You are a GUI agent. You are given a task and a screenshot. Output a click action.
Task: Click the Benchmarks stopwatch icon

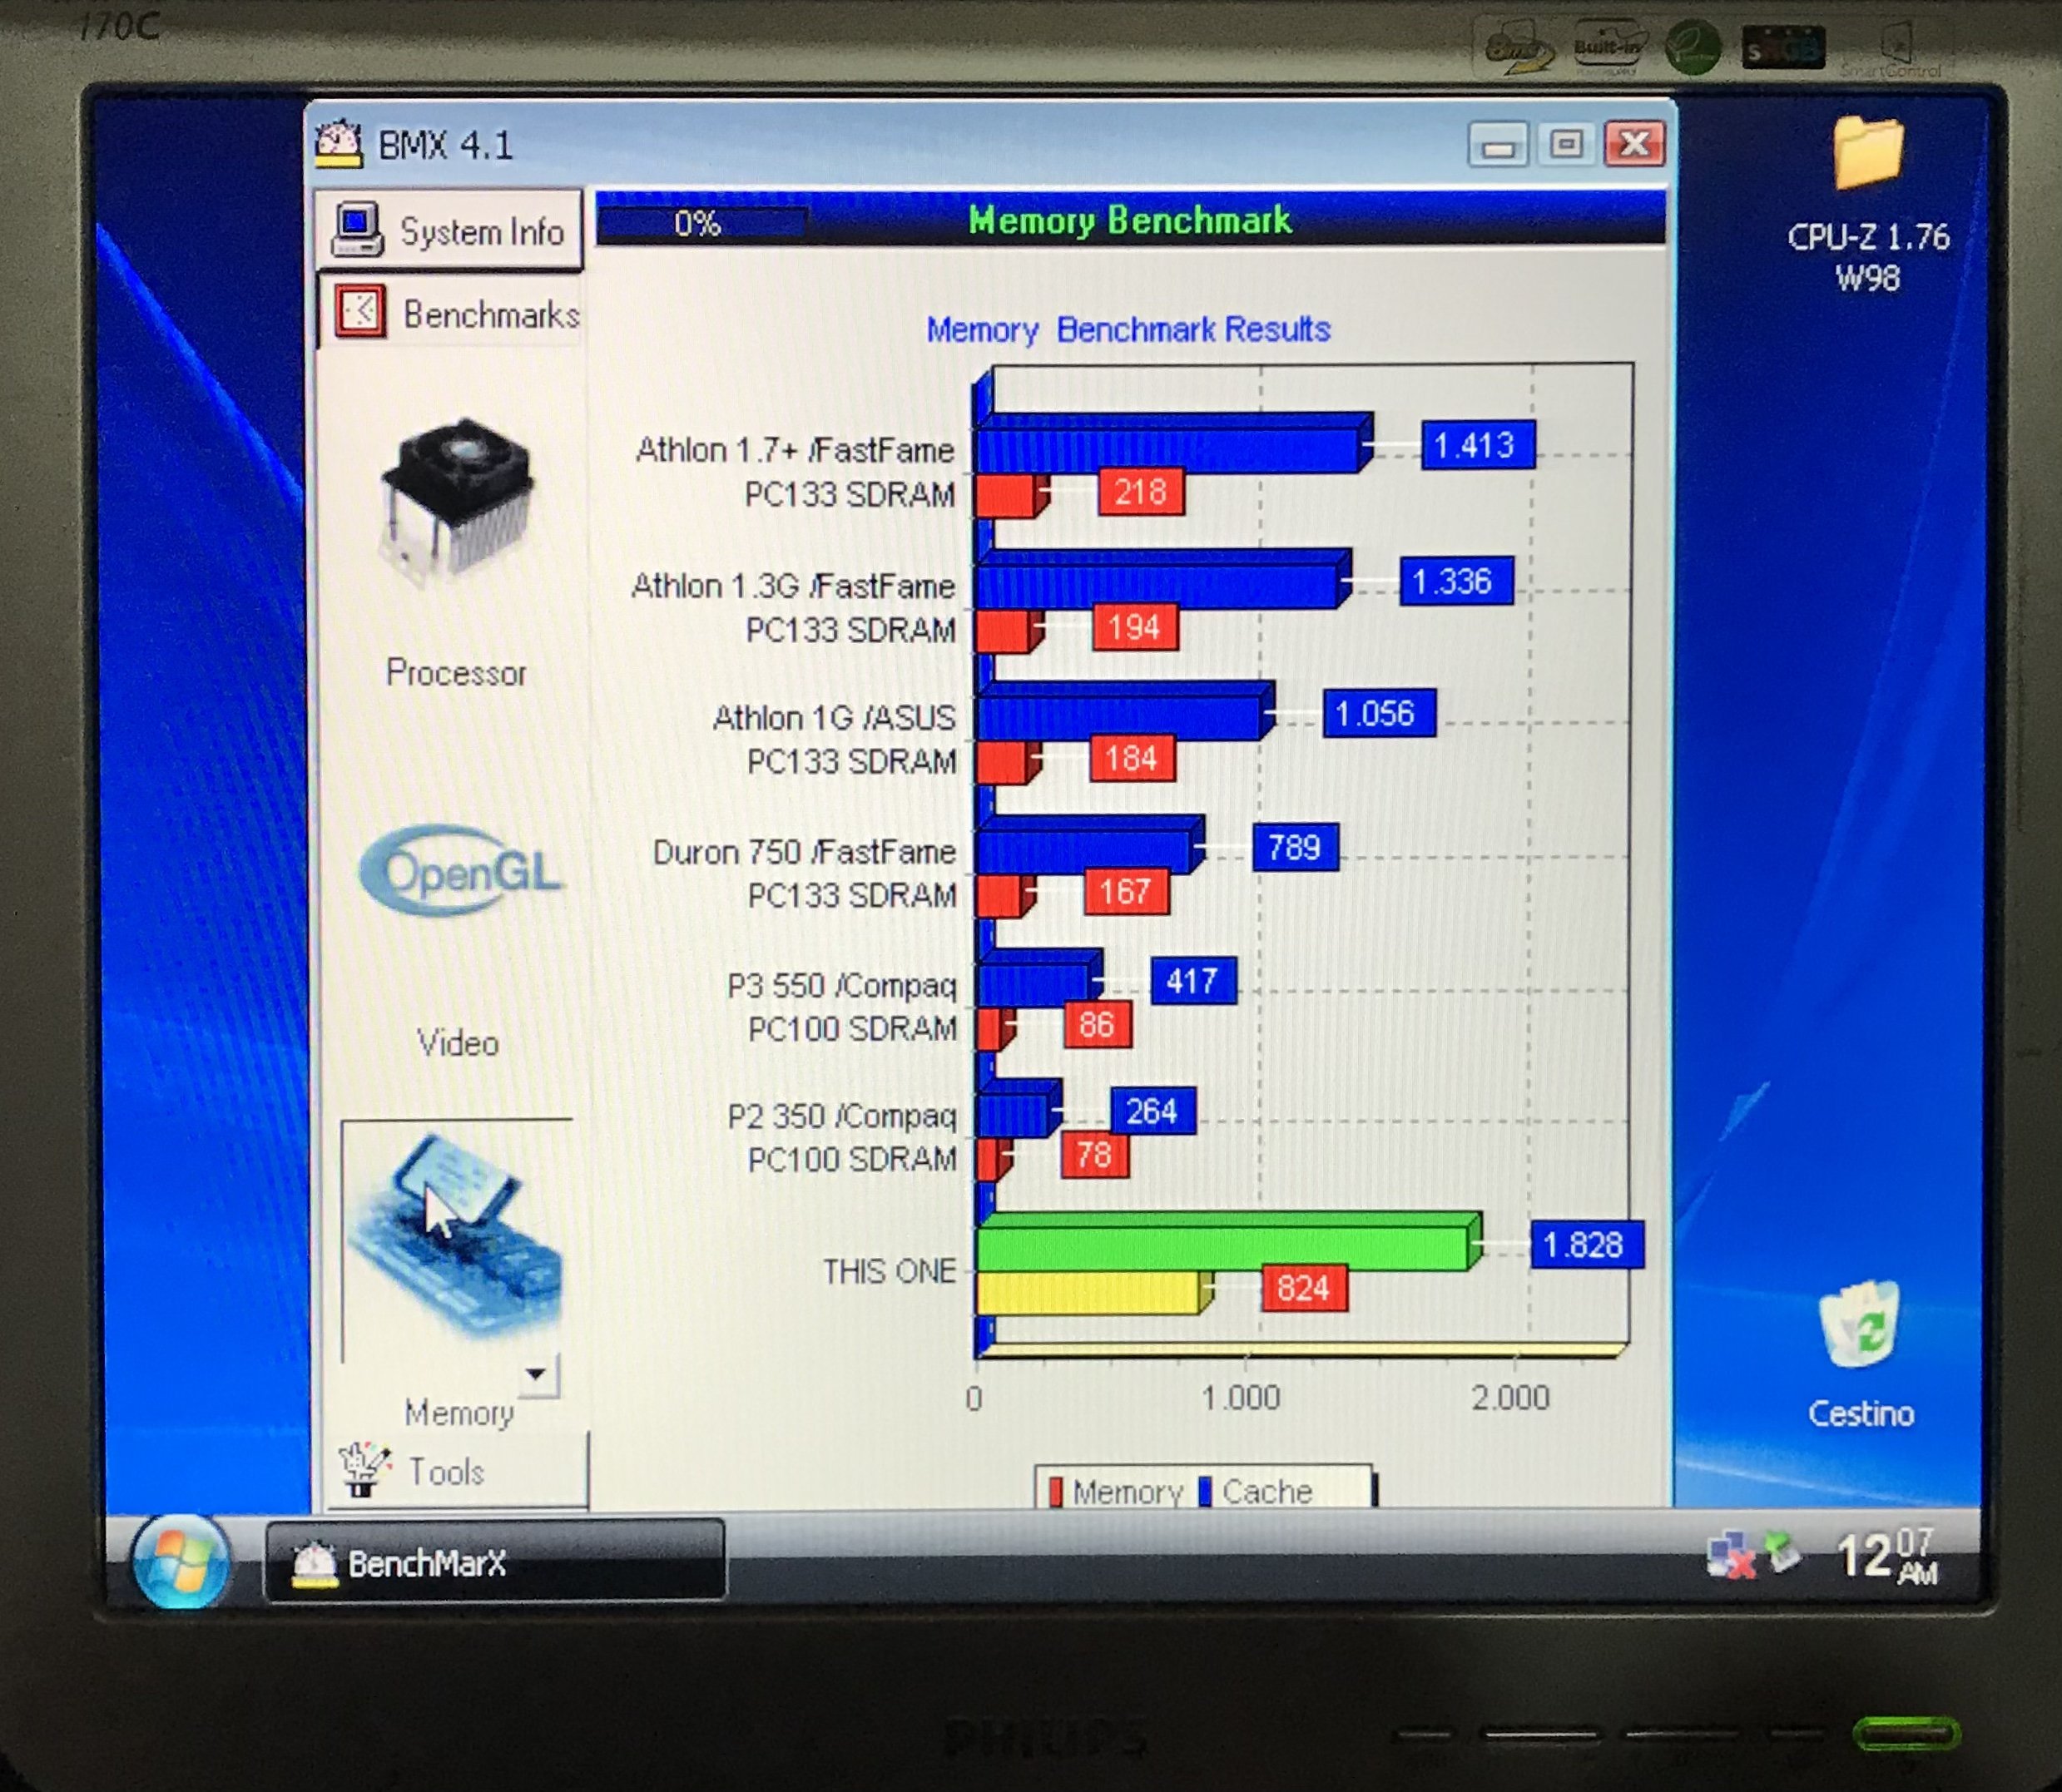coord(359,312)
